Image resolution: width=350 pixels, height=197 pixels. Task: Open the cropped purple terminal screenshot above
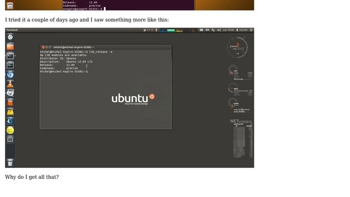(x=130, y=5)
